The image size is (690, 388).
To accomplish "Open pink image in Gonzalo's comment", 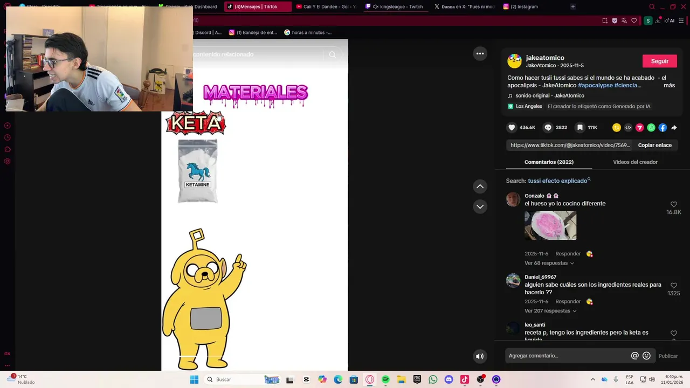I will (550, 225).
